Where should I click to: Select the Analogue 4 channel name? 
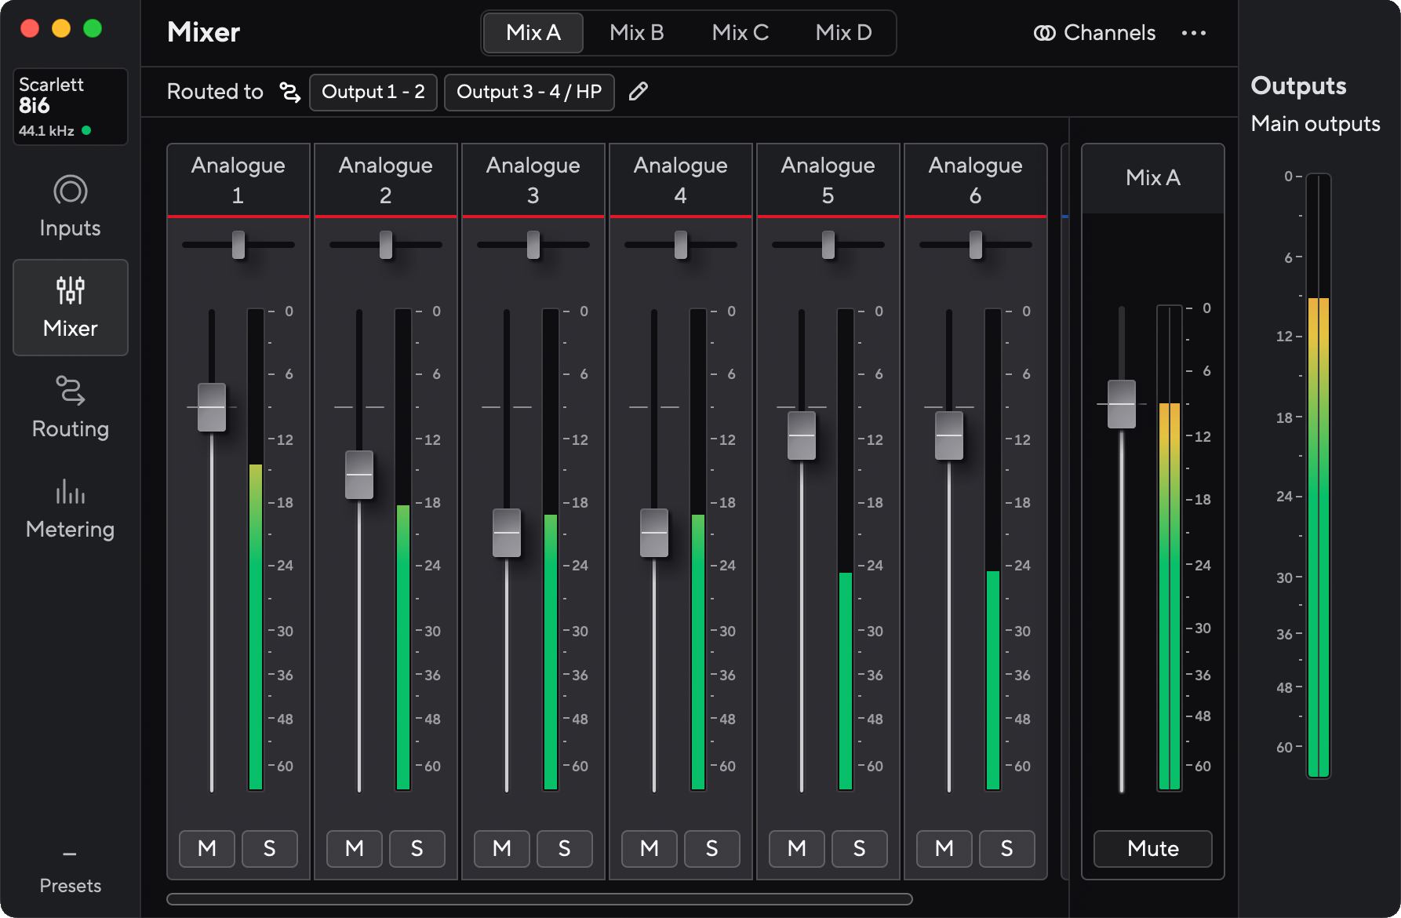pyautogui.click(x=681, y=180)
